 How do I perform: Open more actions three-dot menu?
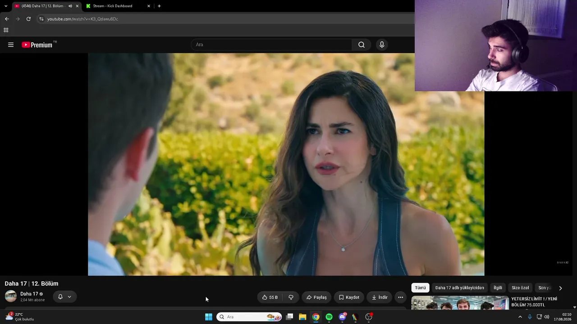400,297
